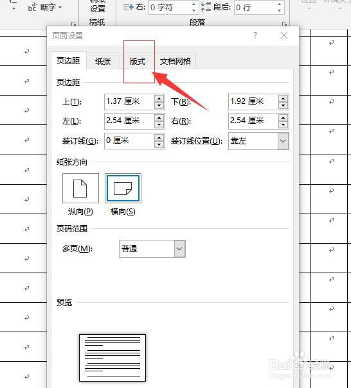Decrease the 左 margin value
The image size is (351, 388).
click(x=159, y=124)
